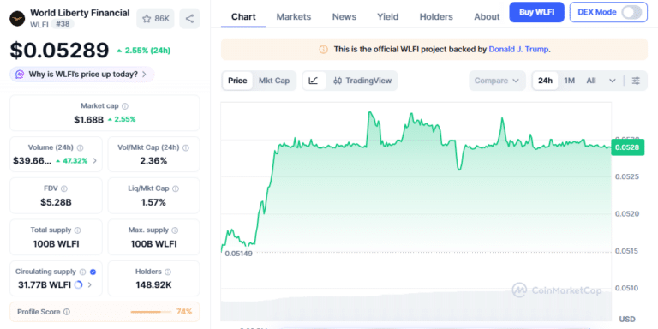Select Price chart view
This screenshot has width=658, height=329.
pyautogui.click(x=237, y=81)
